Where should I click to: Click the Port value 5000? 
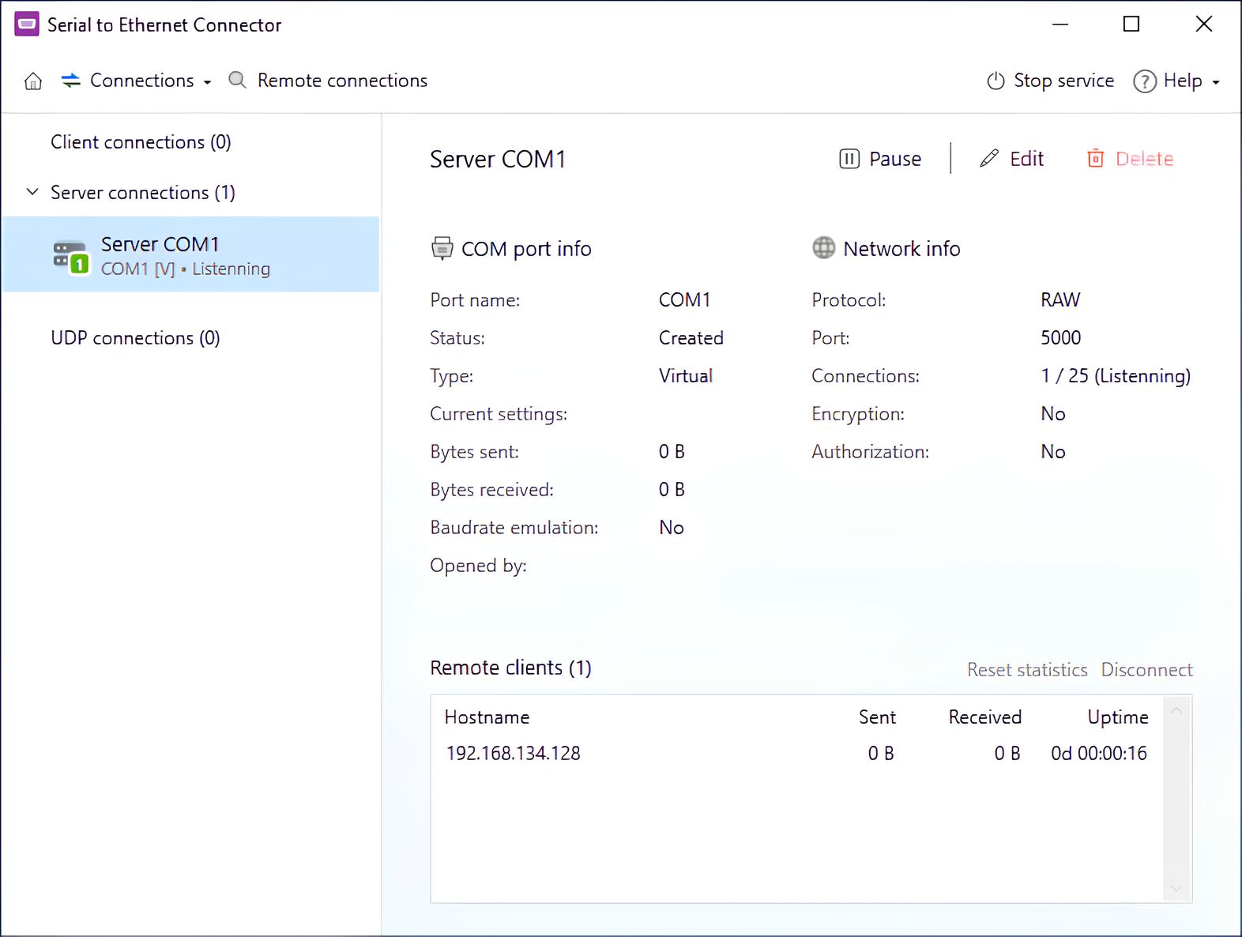1060,338
